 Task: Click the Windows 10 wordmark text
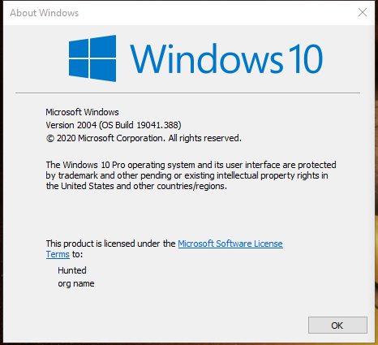[226, 58]
